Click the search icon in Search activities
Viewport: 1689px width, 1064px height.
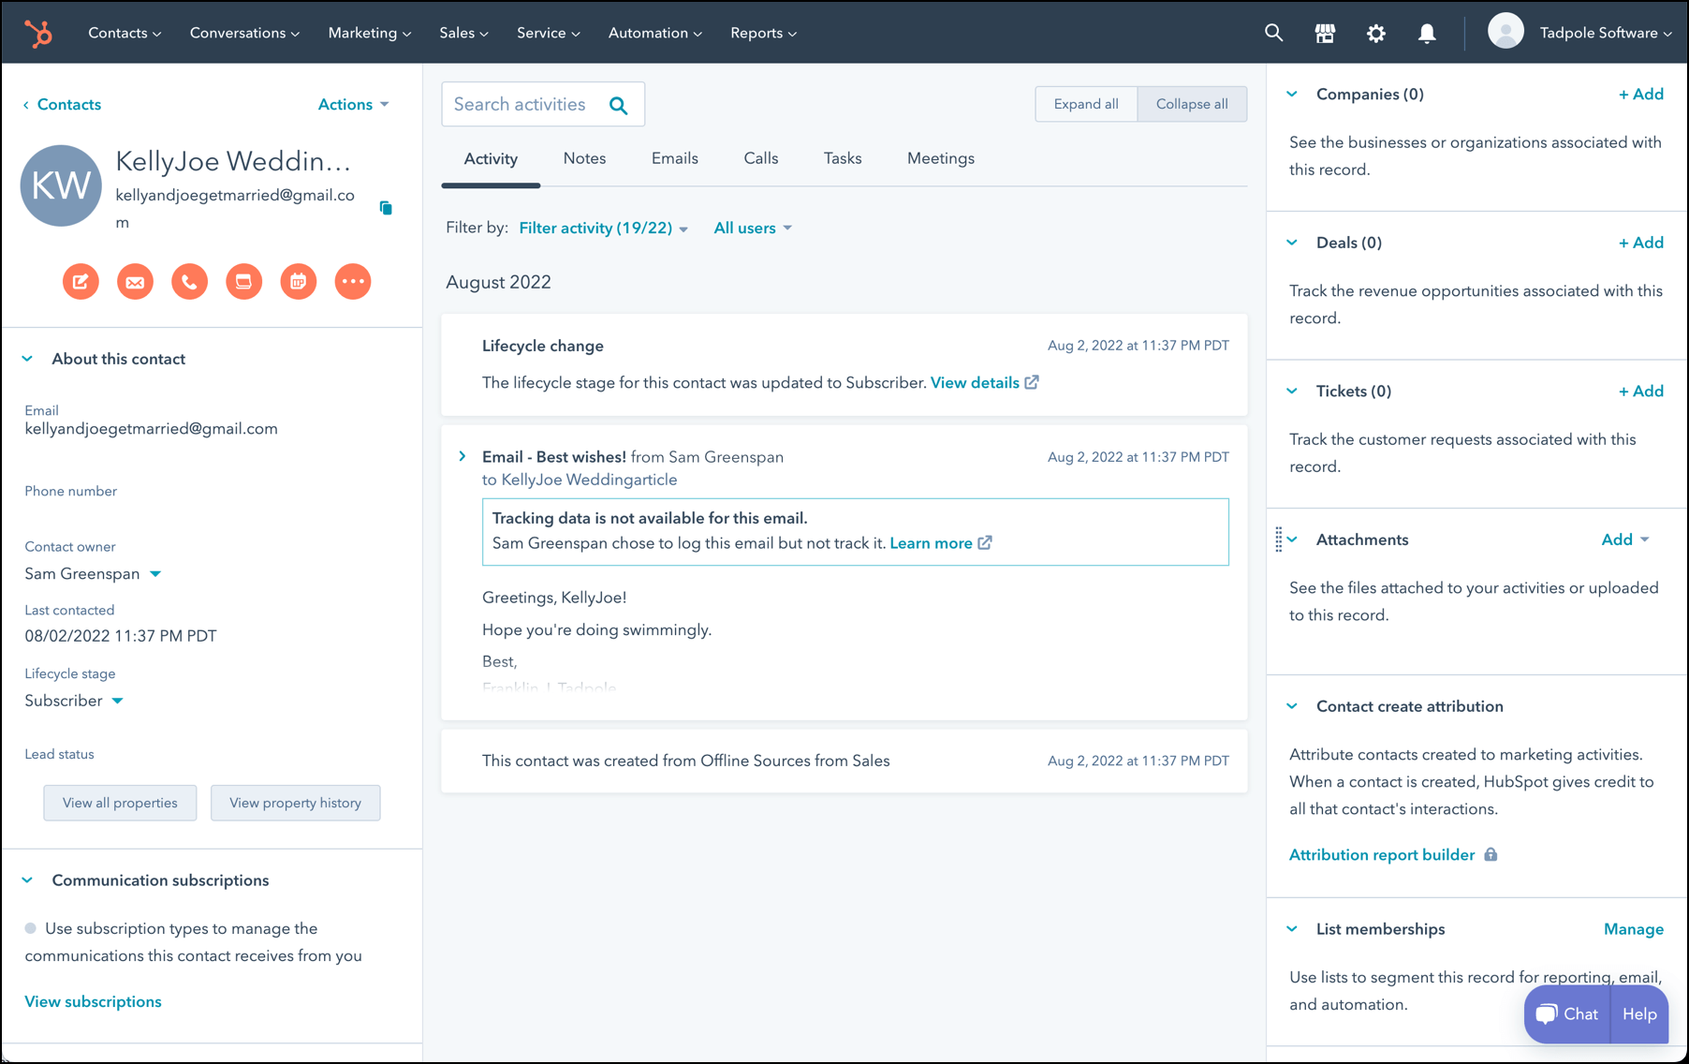click(619, 105)
